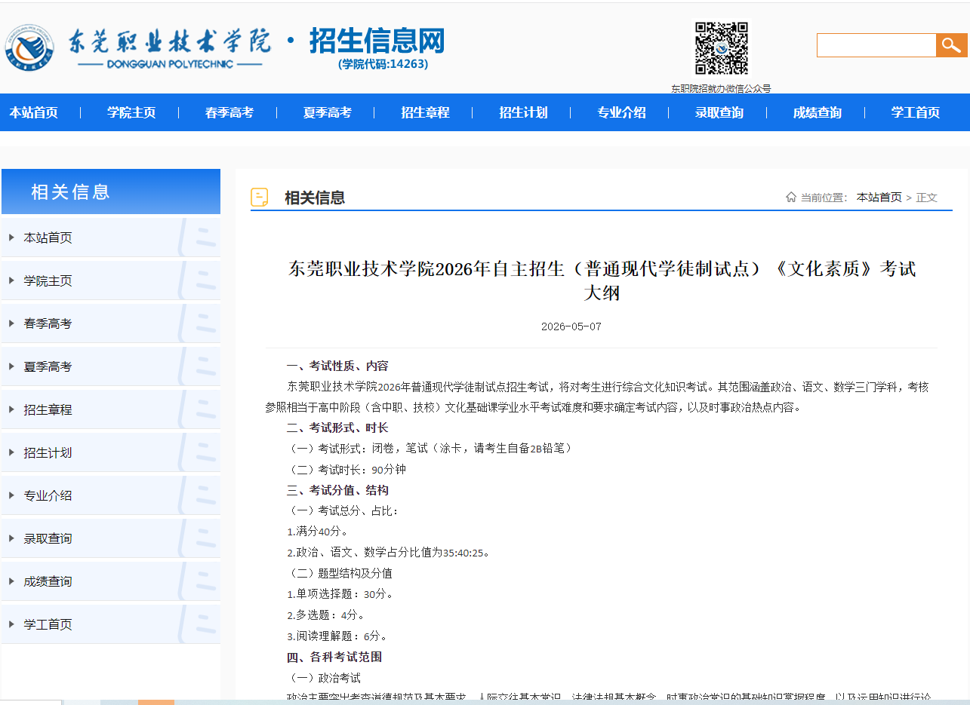Screen dimensions: 970x705
Task: Click the line 1.单项选择题:30分
Action: [x=340, y=594]
